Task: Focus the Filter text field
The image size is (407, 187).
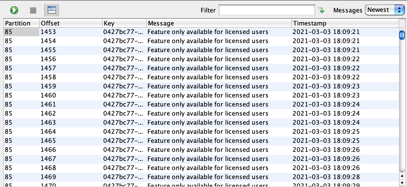Action: click(x=267, y=10)
